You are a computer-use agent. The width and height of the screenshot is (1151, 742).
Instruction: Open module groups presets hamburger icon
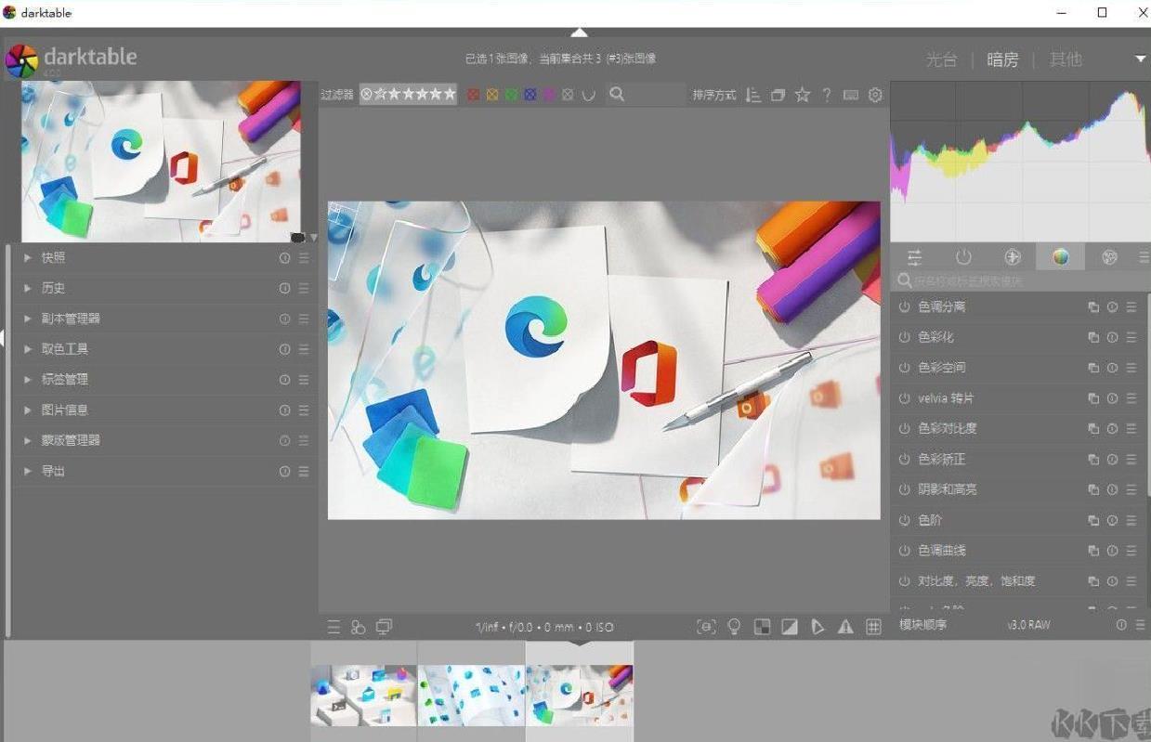click(x=1144, y=257)
